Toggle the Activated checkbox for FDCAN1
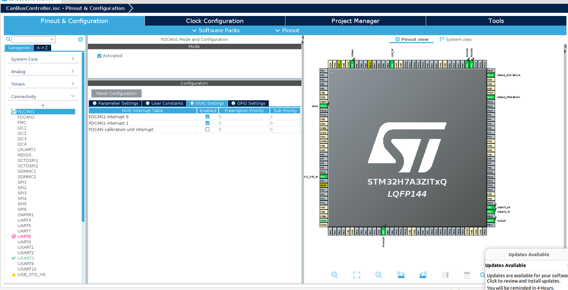568x290 pixels. (99, 56)
